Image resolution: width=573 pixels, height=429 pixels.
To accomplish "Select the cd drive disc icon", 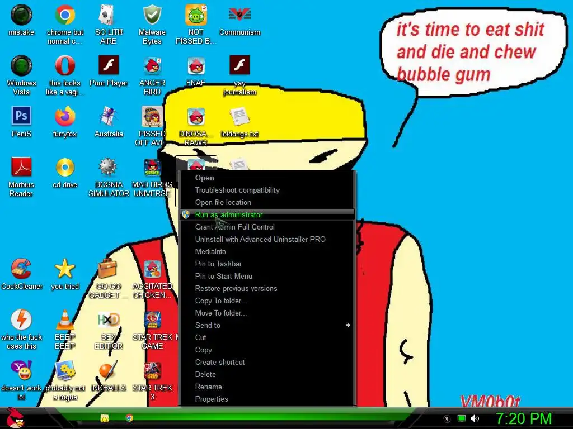I will pos(65,168).
